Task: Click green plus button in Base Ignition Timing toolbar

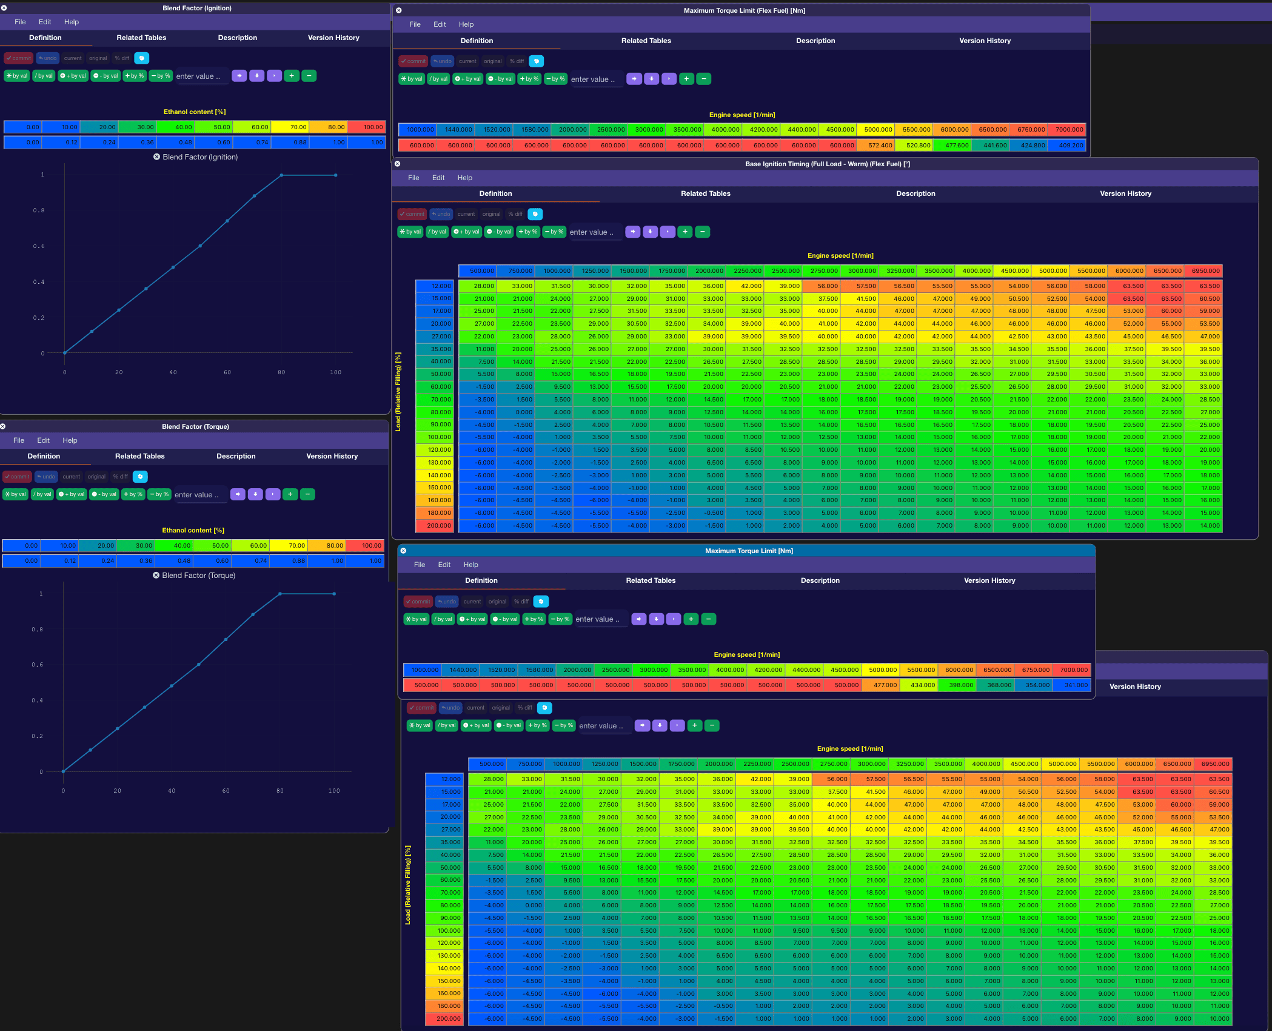Action: [685, 232]
